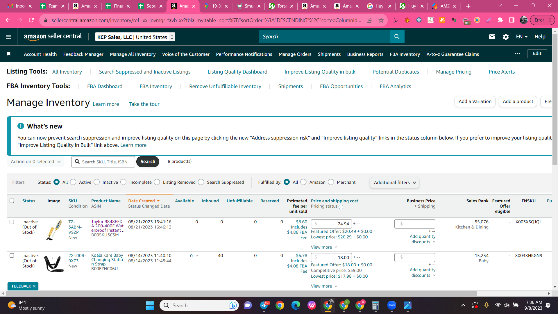Image resolution: width=558 pixels, height=314 pixels.
Task: Click the Add a product button
Action: pyautogui.click(x=518, y=101)
